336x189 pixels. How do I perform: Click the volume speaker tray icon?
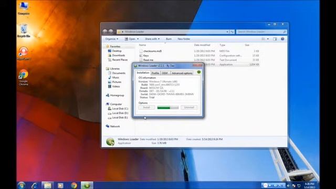click(x=289, y=185)
